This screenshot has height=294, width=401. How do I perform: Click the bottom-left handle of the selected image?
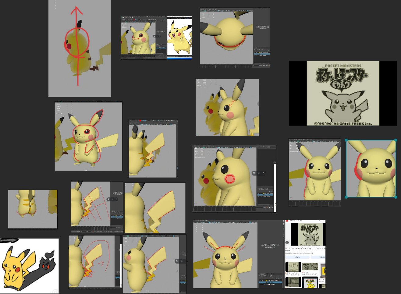pyautogui.click(x=346, y=197)
